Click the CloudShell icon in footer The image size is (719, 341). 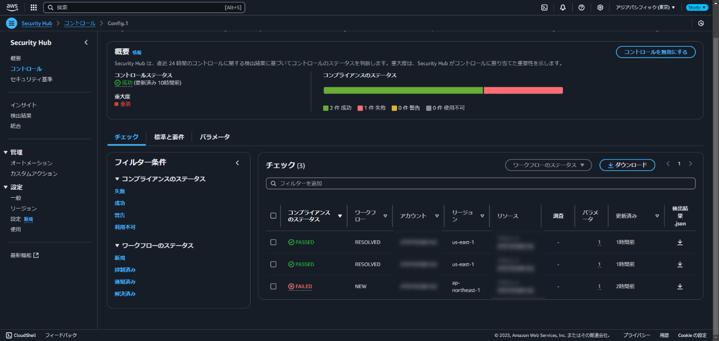(x=9, y=335)
